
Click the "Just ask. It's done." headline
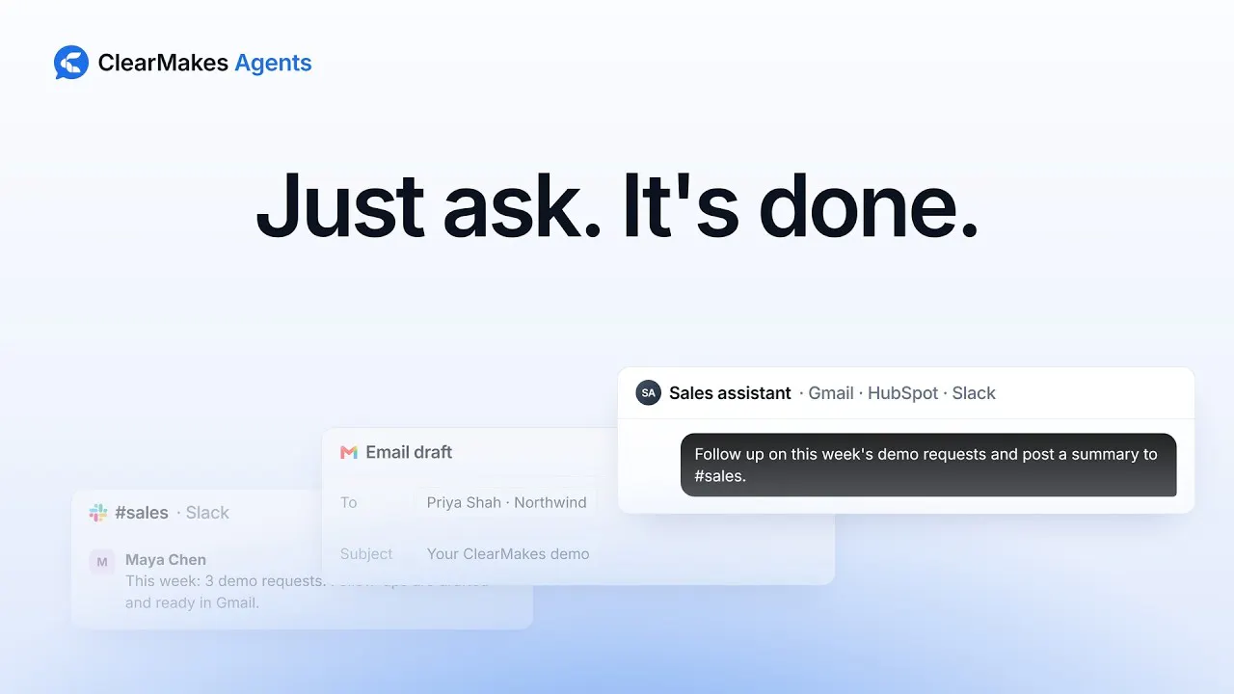(617, 205)
